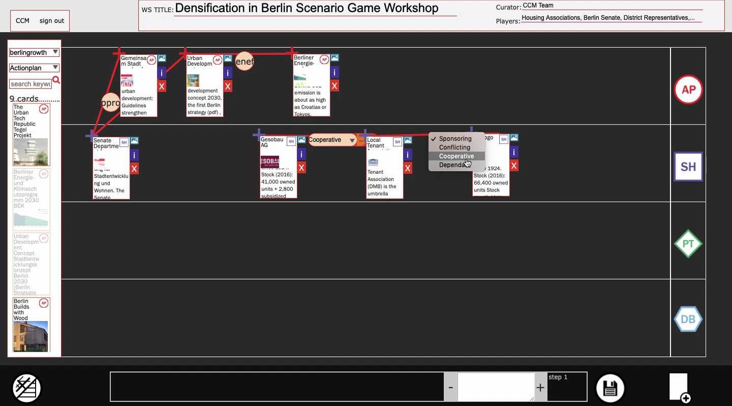Open info for Urban Development card
732x406 pixels.
pyautogui.click(x=228, y=73)
